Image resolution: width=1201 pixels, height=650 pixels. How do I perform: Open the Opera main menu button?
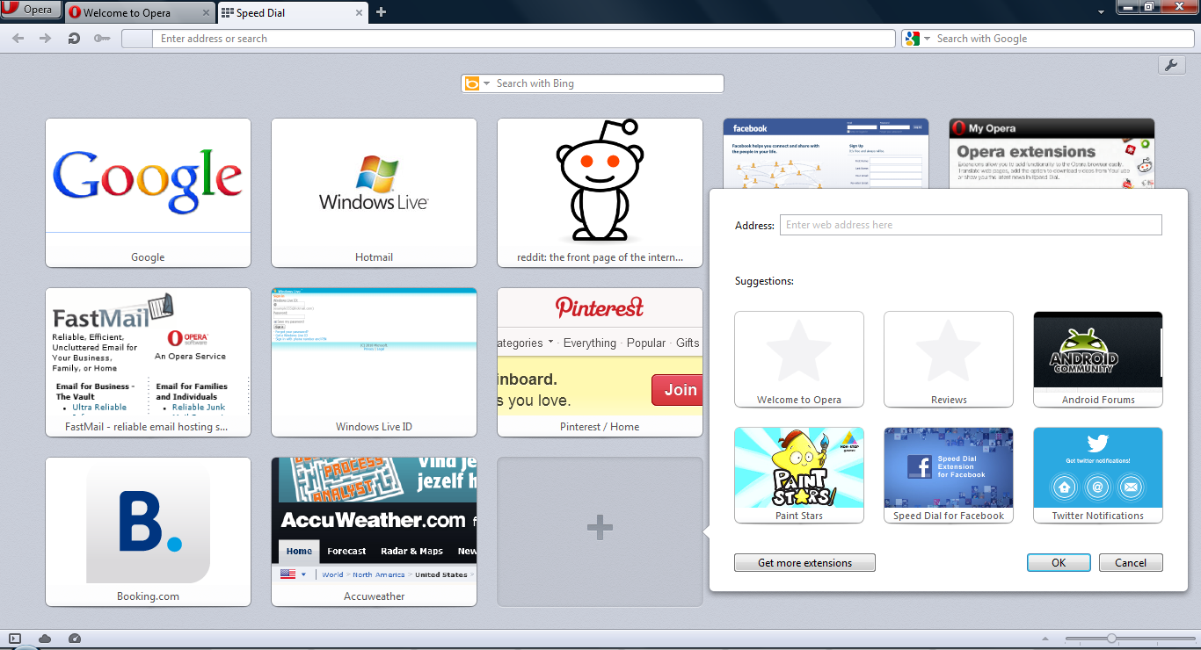pyautogui.click(x=31, y=10)
